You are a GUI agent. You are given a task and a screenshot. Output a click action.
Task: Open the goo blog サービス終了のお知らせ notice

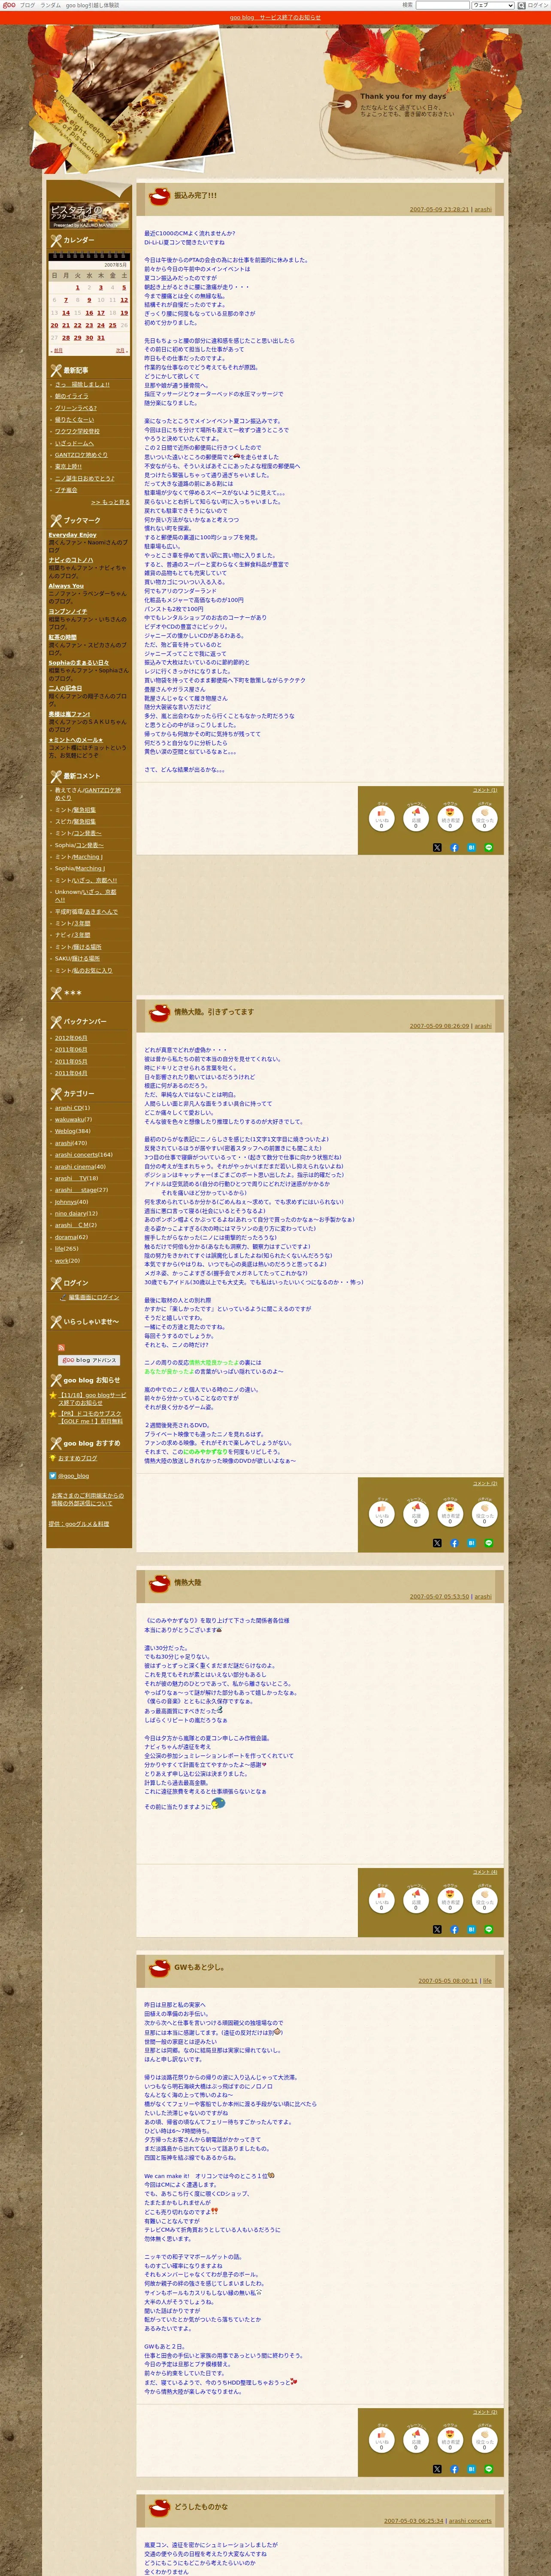tap(275, 17)
